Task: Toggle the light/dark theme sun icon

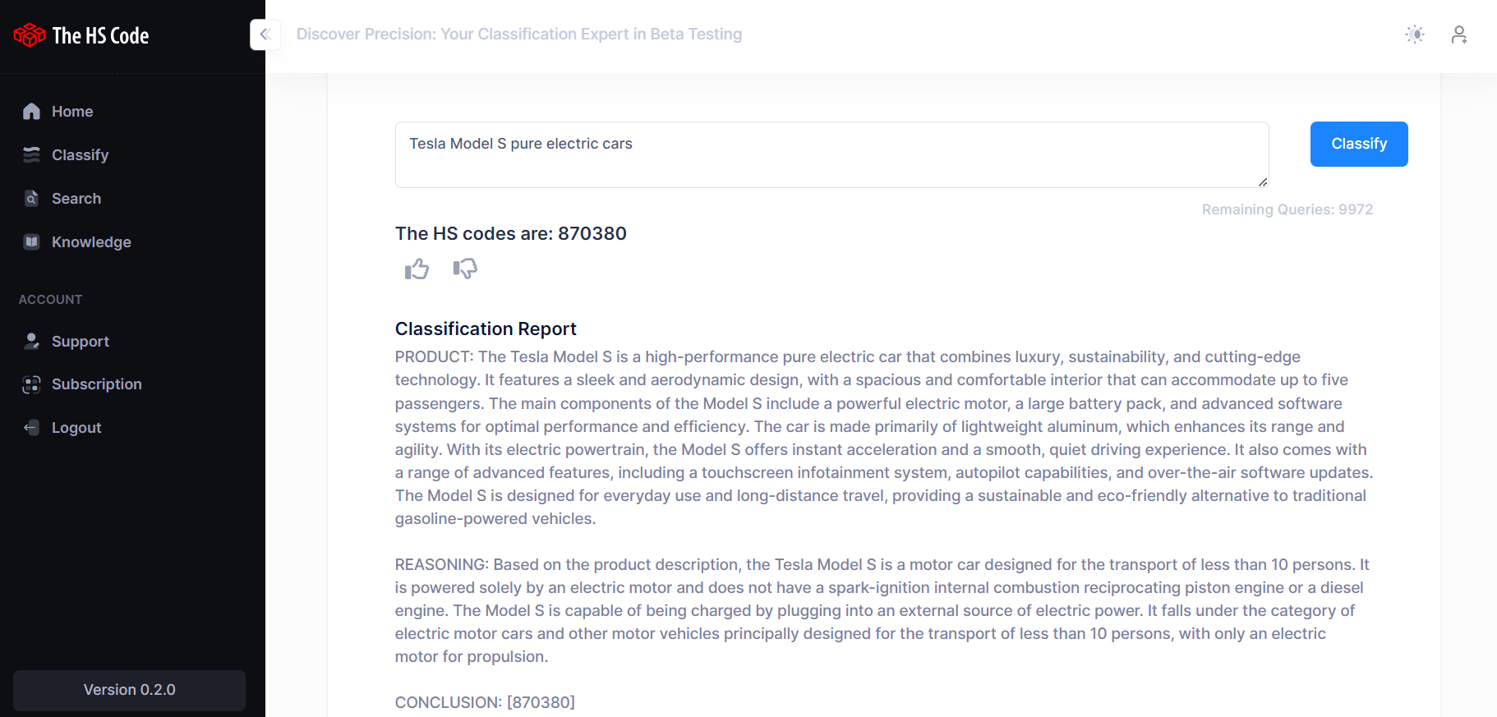Action: click(1414, 34)
